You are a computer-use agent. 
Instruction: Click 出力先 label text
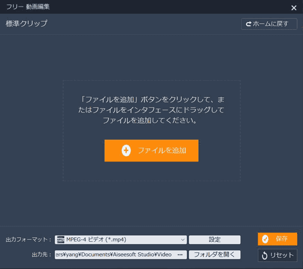click(x=41, y=255)
